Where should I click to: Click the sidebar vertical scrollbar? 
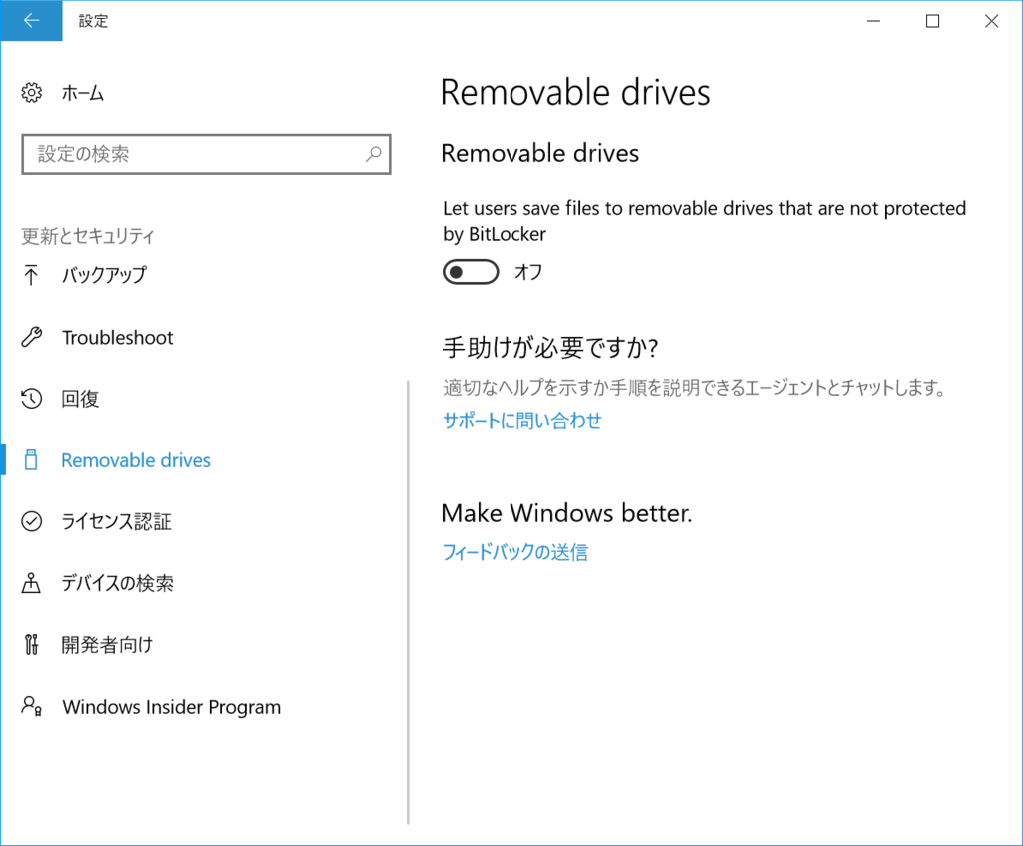(408, 602)
